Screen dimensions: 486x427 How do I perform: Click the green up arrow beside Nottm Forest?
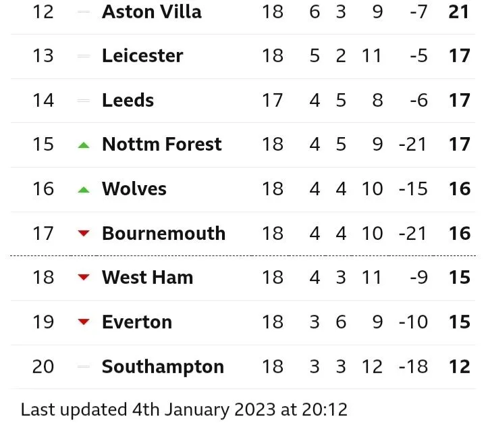click(x=84, y=145)
